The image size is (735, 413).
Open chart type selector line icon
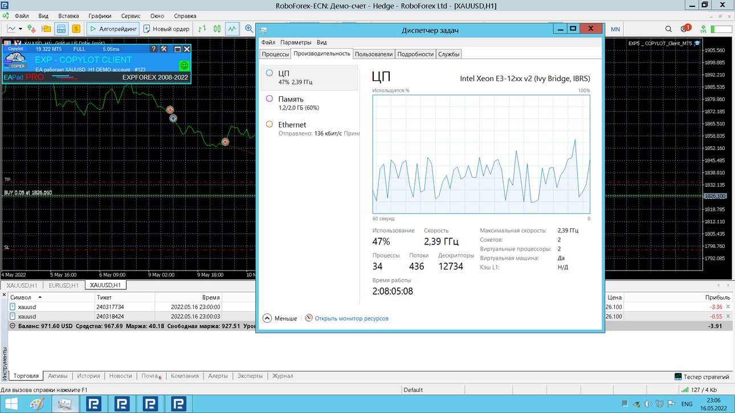[x=11, y=28]
